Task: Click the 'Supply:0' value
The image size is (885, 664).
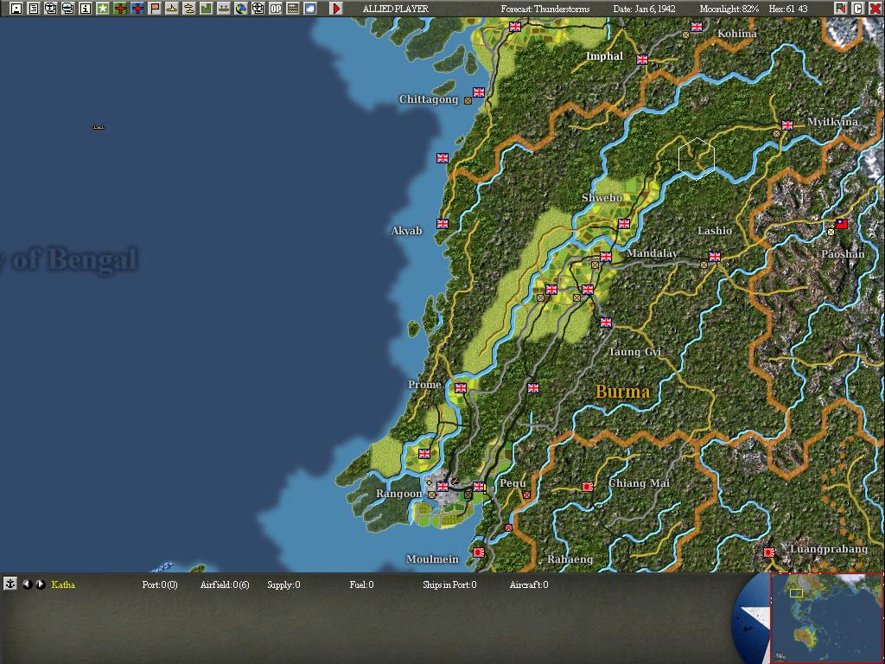Action: pyautogui.click(x=283, y=585)
